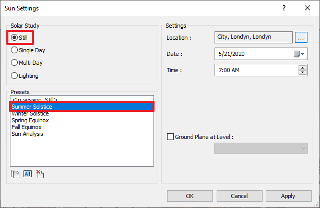Viewport: 320px width, 208px height.
Task: Decrease time with the down spinner
Action: coord(302,72)
